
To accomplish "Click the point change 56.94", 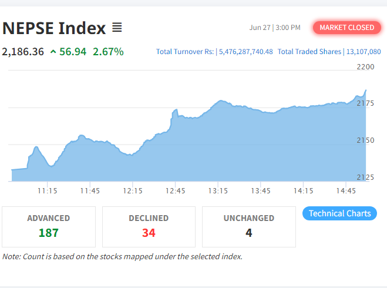I will click(73, 52).
